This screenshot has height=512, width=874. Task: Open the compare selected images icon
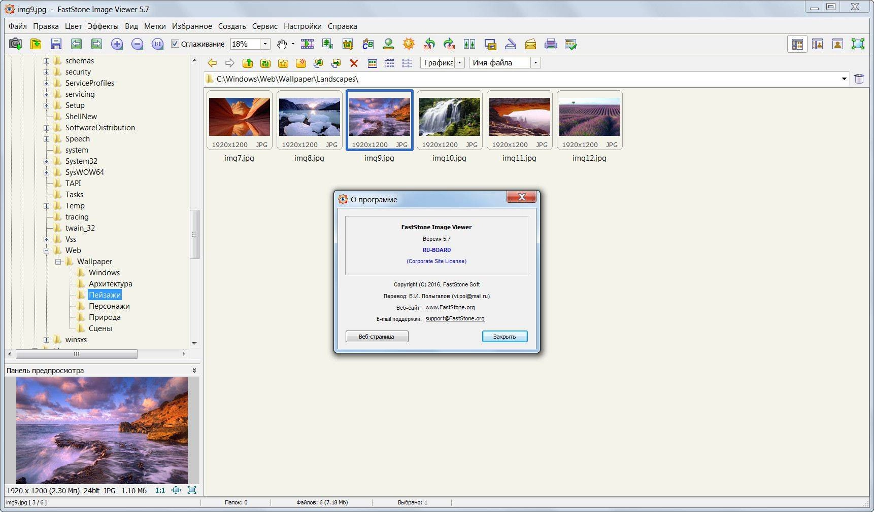pos(469,44)
